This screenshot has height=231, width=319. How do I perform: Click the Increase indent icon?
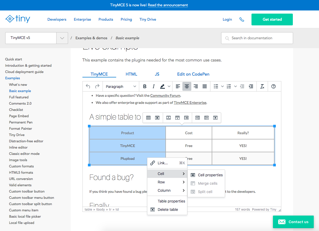251,86
